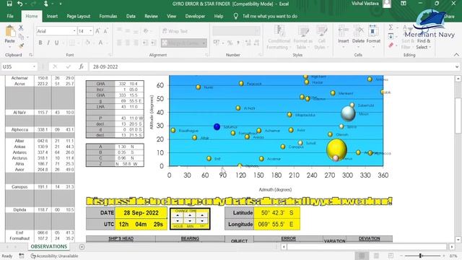Click the Accessibility: Unavailable status
The width and height of the screenshot is (462, 260).
click(55, 256)
